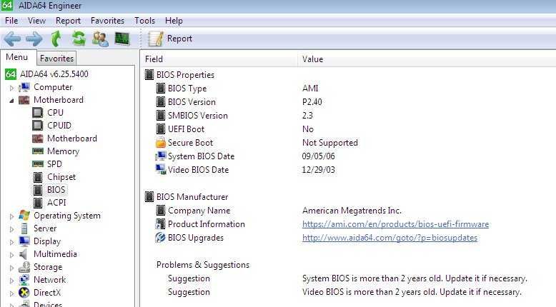Click the Report toolbar button label
Image resolution: width=556 pixels, height=307 pixels.
coord(179,39)
